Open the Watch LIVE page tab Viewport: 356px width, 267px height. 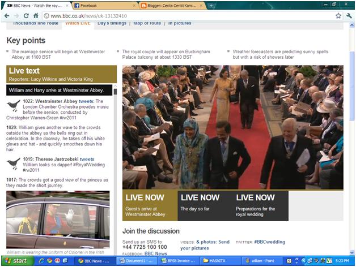(78, 23)
